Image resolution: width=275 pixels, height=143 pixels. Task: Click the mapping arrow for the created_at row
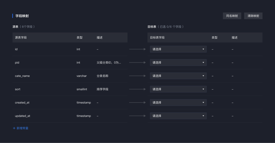pyautogui.click(x=137, y=102)
